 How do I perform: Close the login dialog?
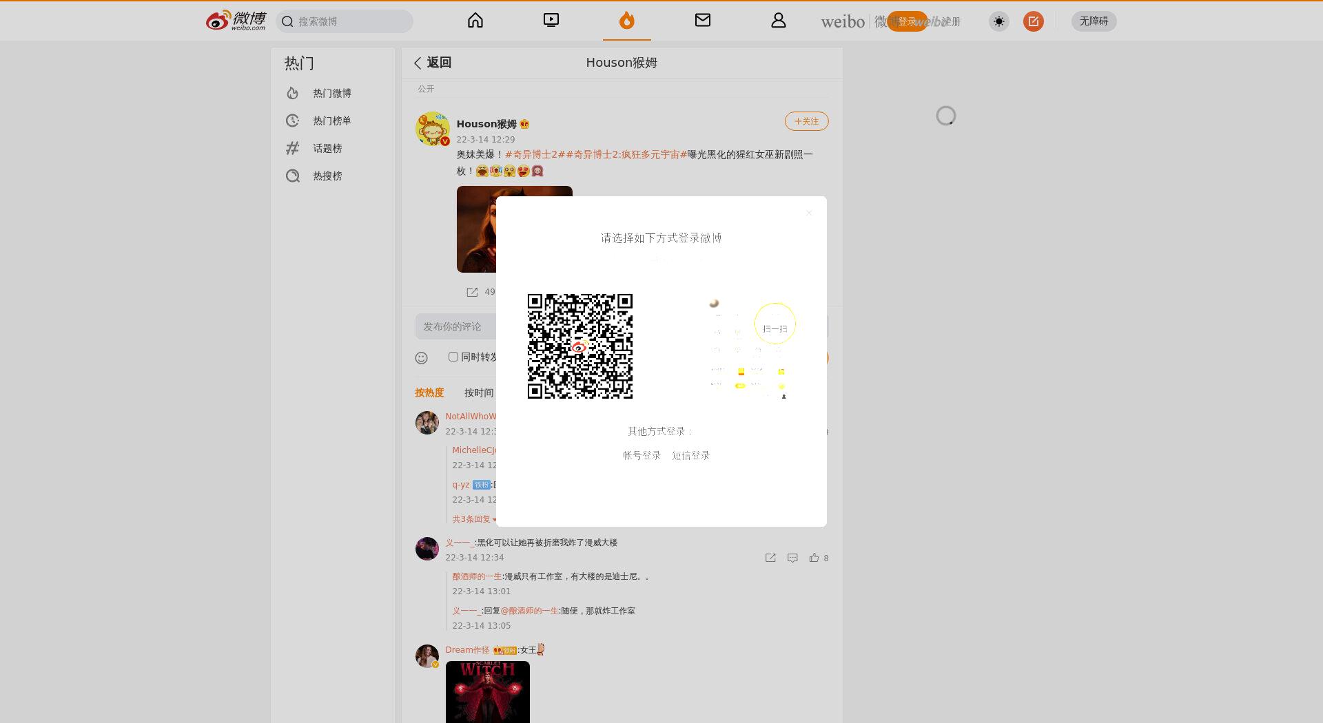[809, 213]
